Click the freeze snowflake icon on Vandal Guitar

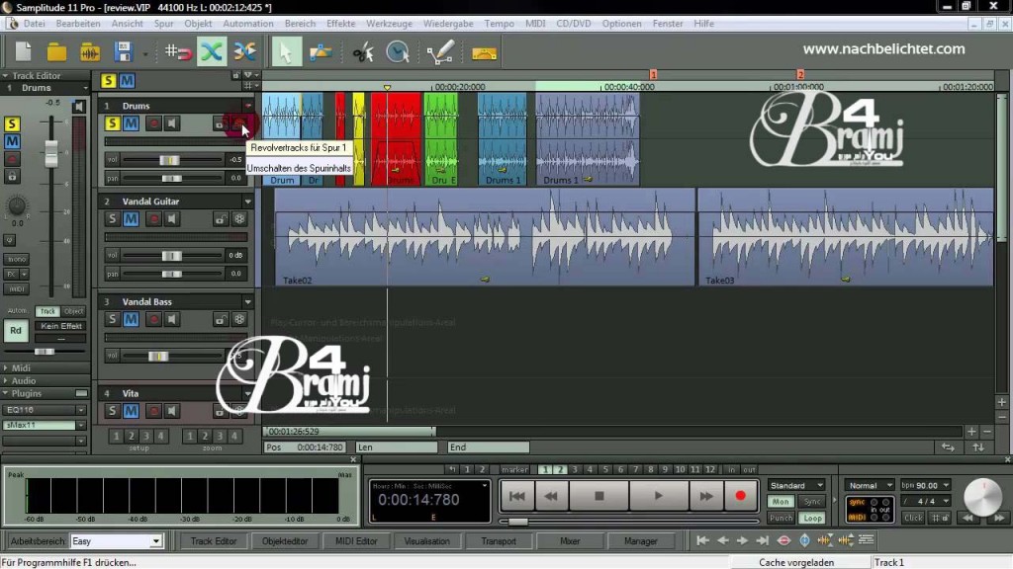coord(238,219)
